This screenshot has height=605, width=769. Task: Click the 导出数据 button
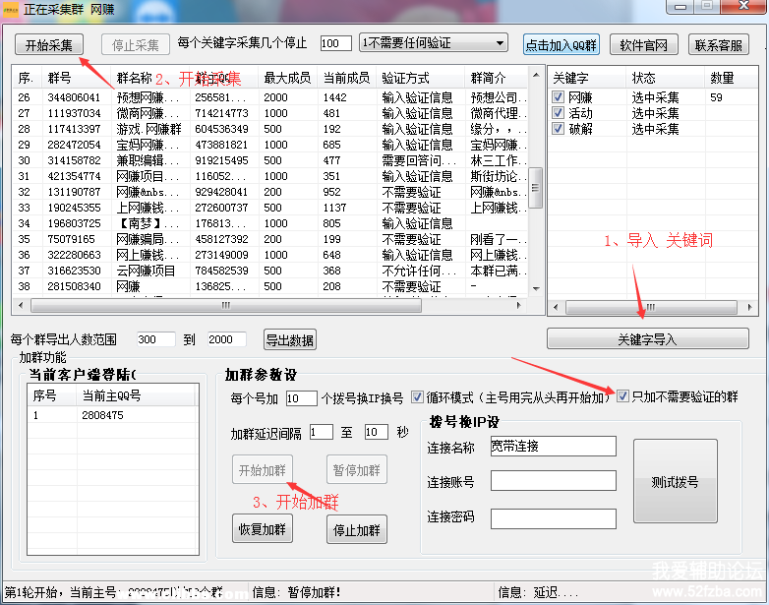point(289,339)
